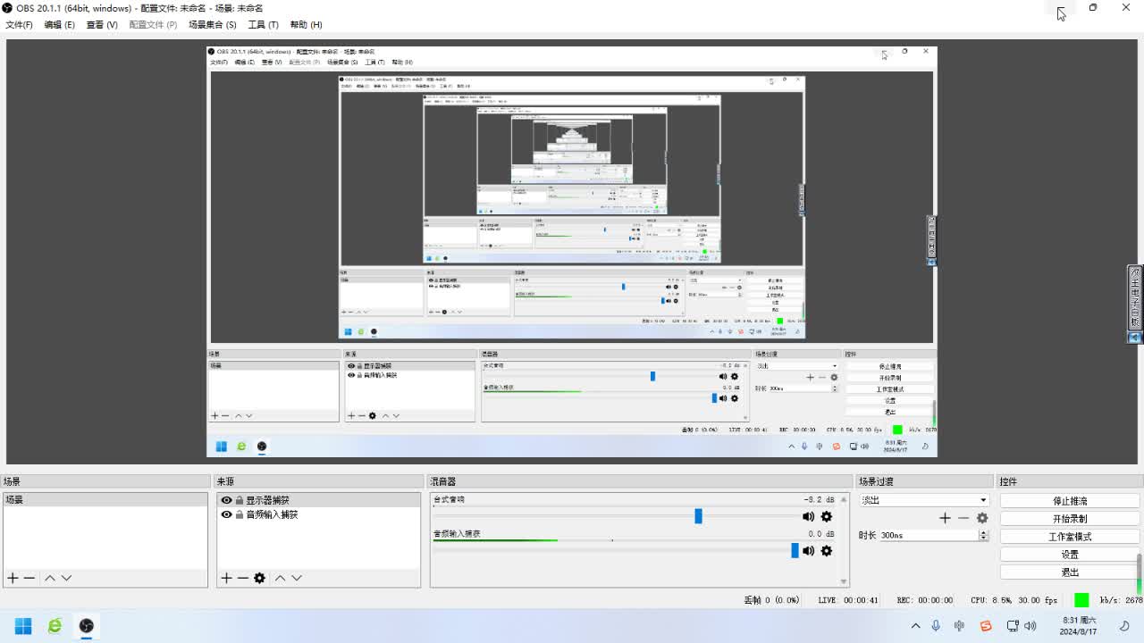The height and width of the screenshot is (643, 1144).
Task: Increase the transition duration with the up arrow
Action: pos(984,533)
